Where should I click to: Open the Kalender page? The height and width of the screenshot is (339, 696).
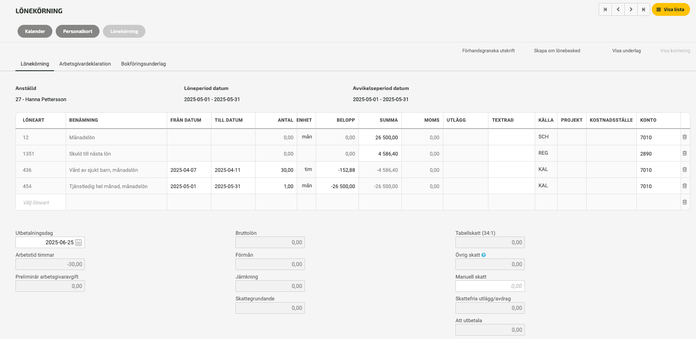pos(35,31)
